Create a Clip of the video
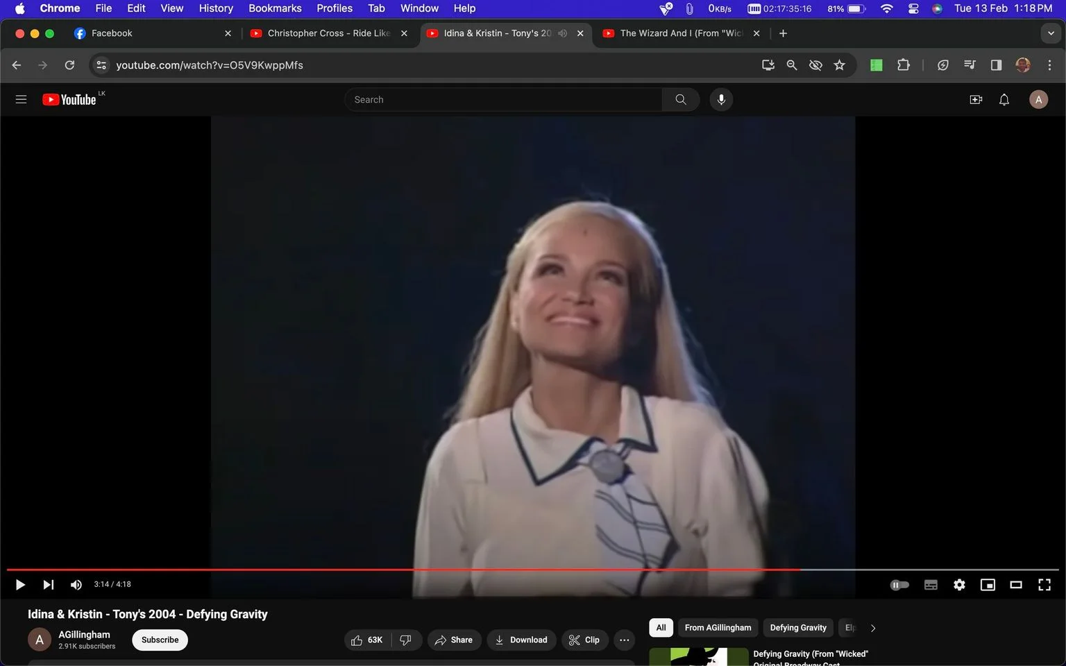 584,640
